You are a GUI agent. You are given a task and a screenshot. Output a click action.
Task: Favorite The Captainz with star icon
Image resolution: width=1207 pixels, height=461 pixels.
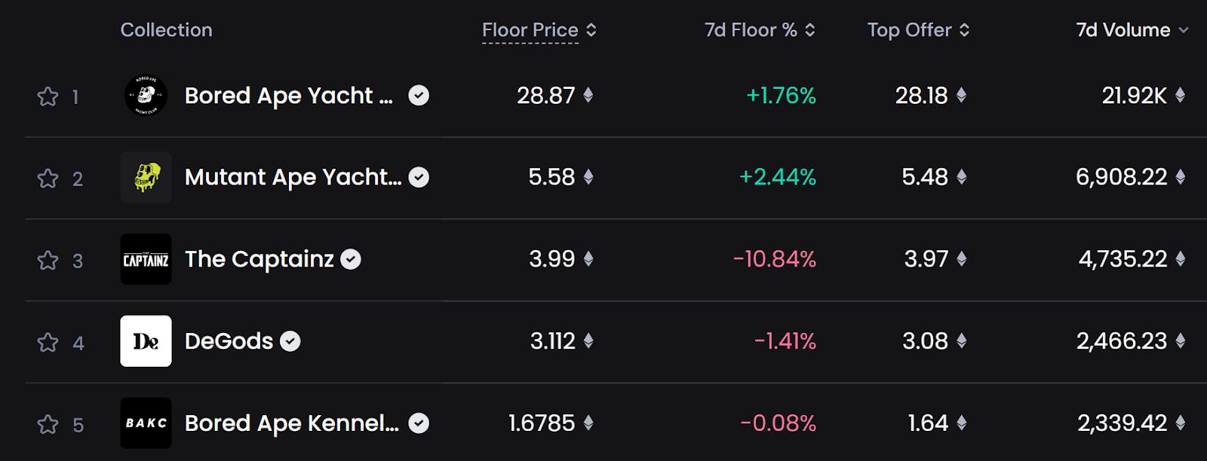[x=48, y=261]
